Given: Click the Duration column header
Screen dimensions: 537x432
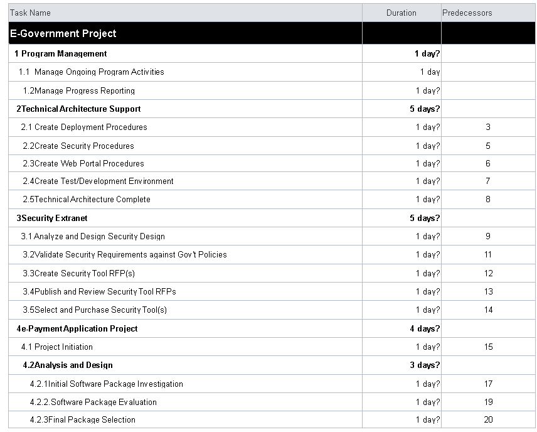Looking at the screenshot, I should [401, 13].
